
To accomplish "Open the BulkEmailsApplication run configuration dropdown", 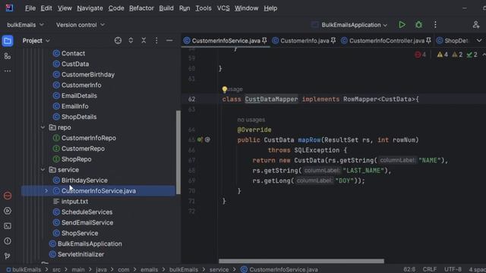I will [350, 25].
